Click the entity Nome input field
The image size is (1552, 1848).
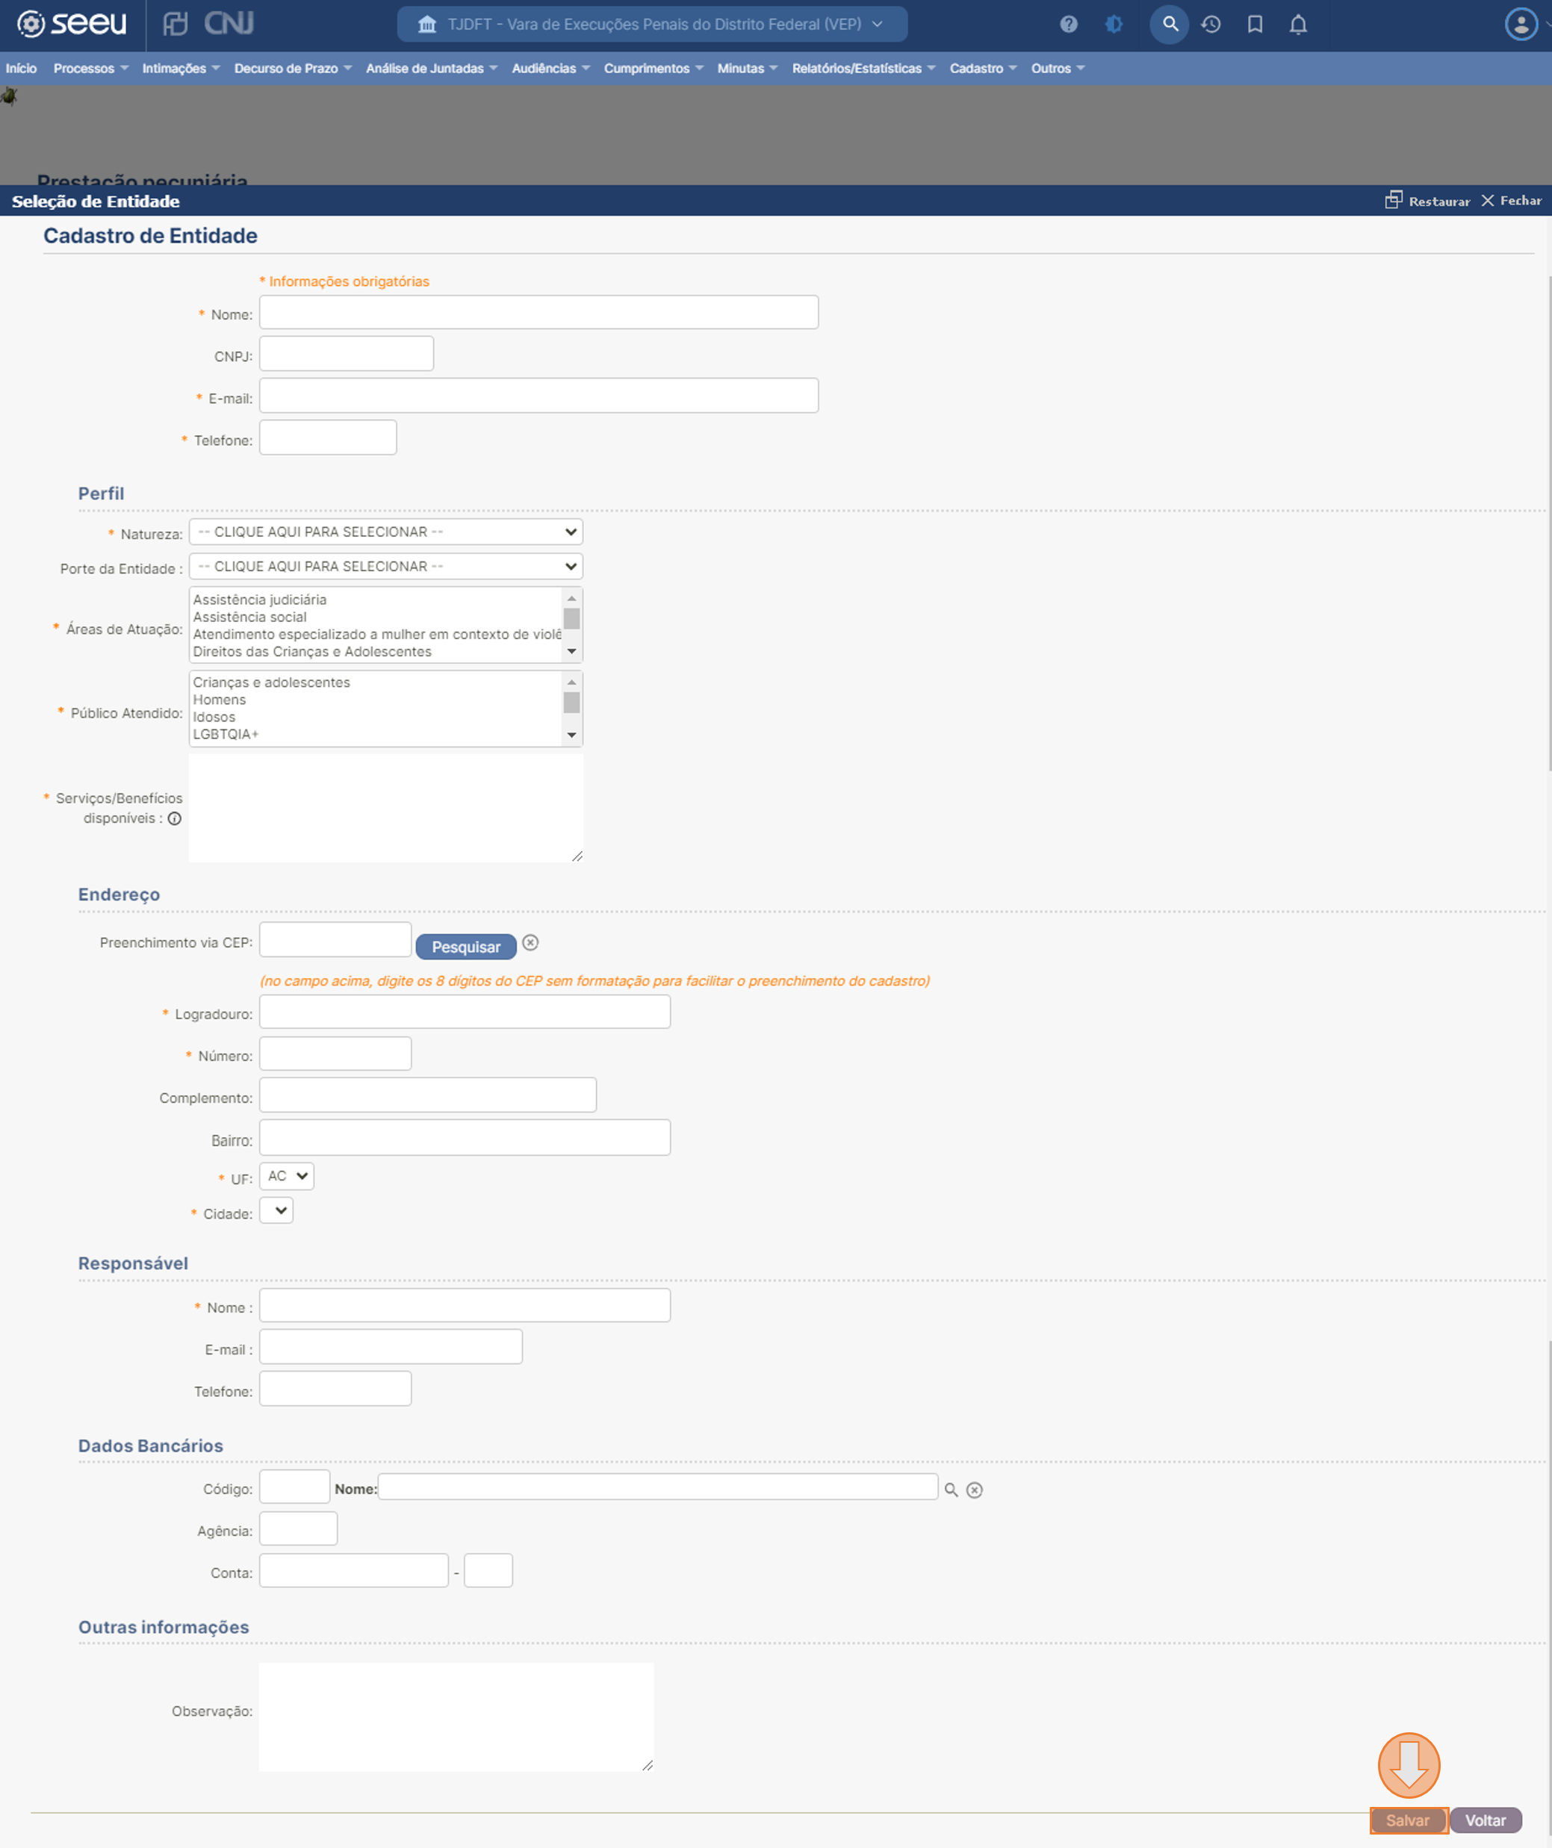[x=538, y=312]
